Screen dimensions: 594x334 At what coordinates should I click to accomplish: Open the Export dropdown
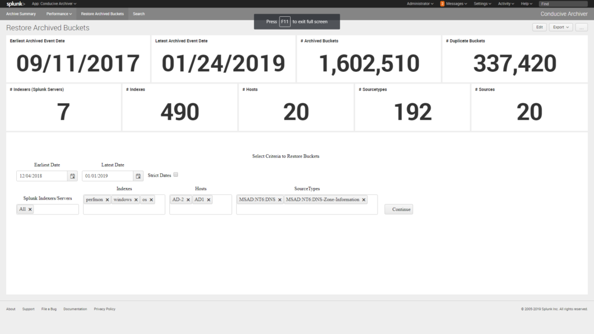point(560,27)
